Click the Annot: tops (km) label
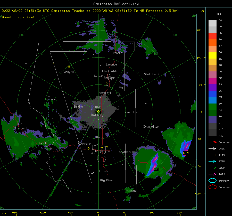 (18, 17)
